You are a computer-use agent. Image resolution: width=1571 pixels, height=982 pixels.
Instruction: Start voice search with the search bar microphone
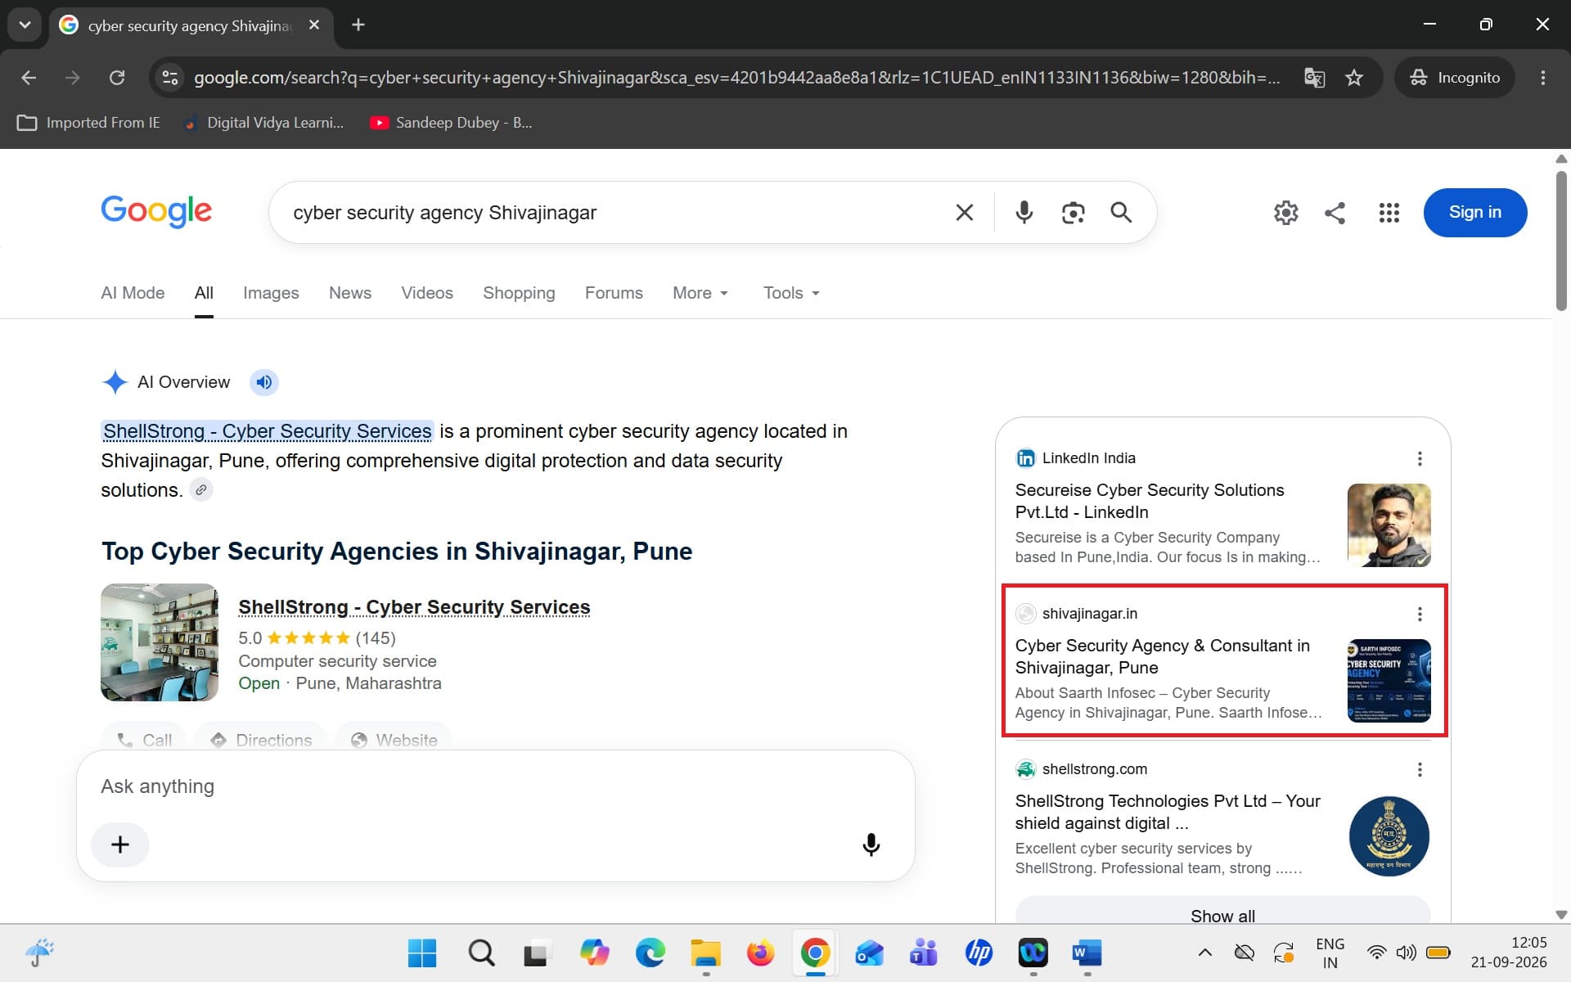click(1024, 213)
